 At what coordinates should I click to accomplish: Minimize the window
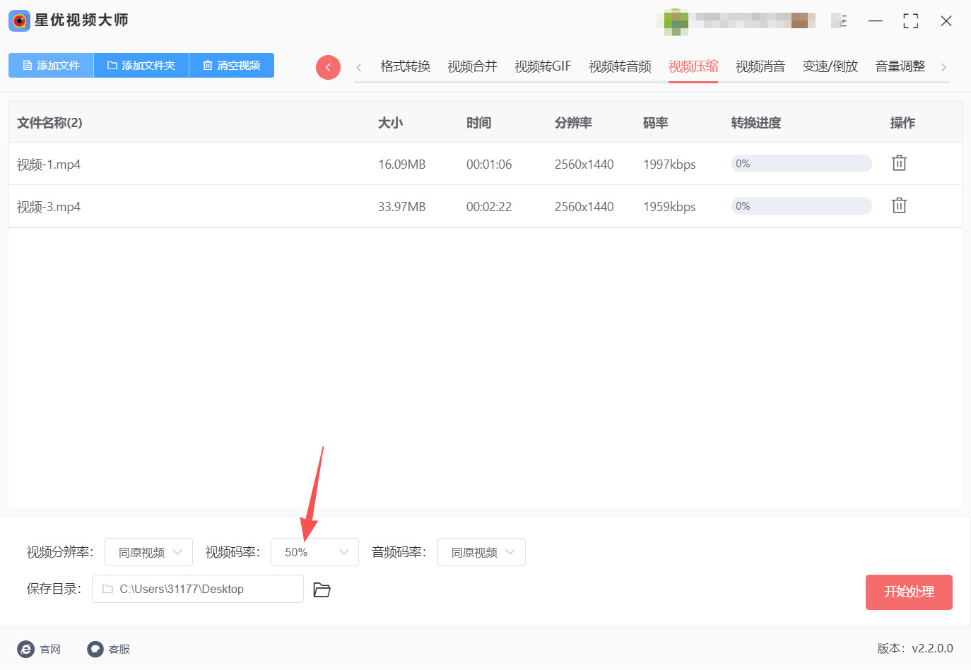(876, 21)
